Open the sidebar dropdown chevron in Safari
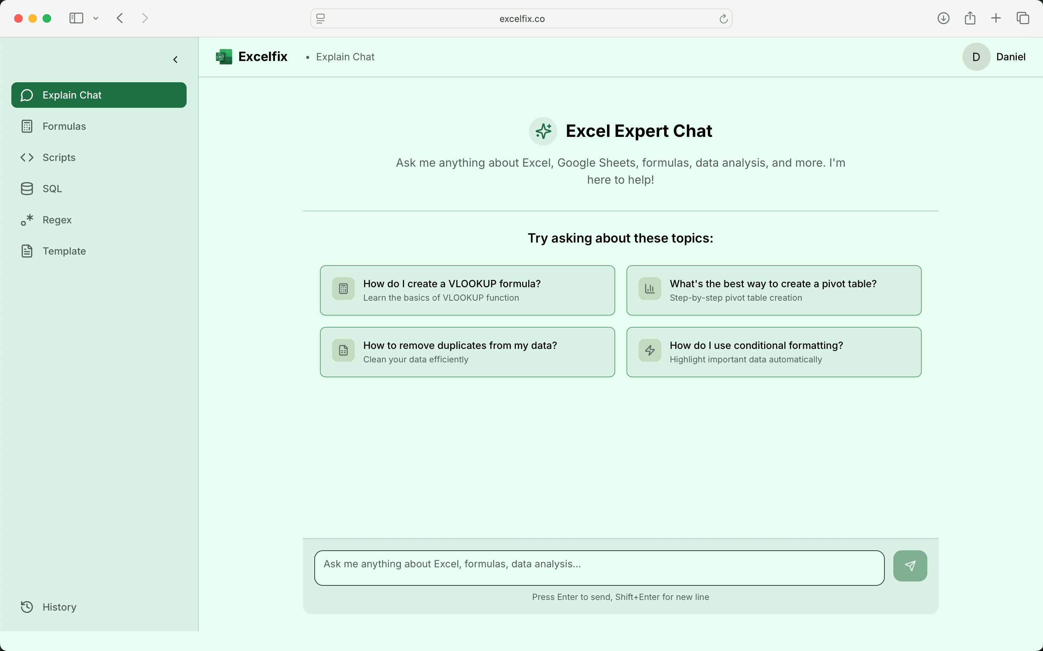This screenshot has width=1043, height=651. pyautogui.click(x=96, y=18)
